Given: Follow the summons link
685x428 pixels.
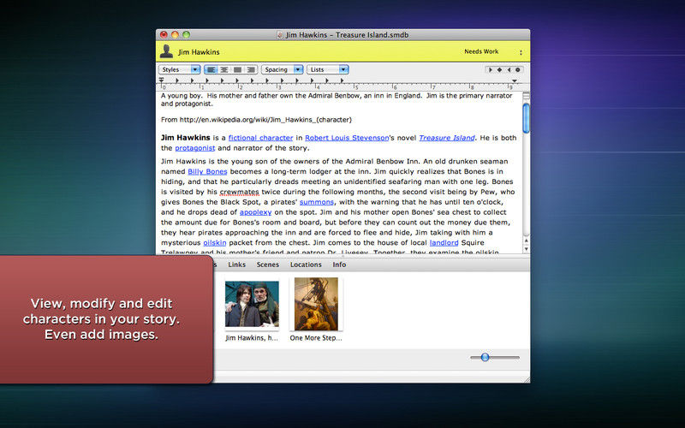Looking at the screenshot, I should (317, 202).
